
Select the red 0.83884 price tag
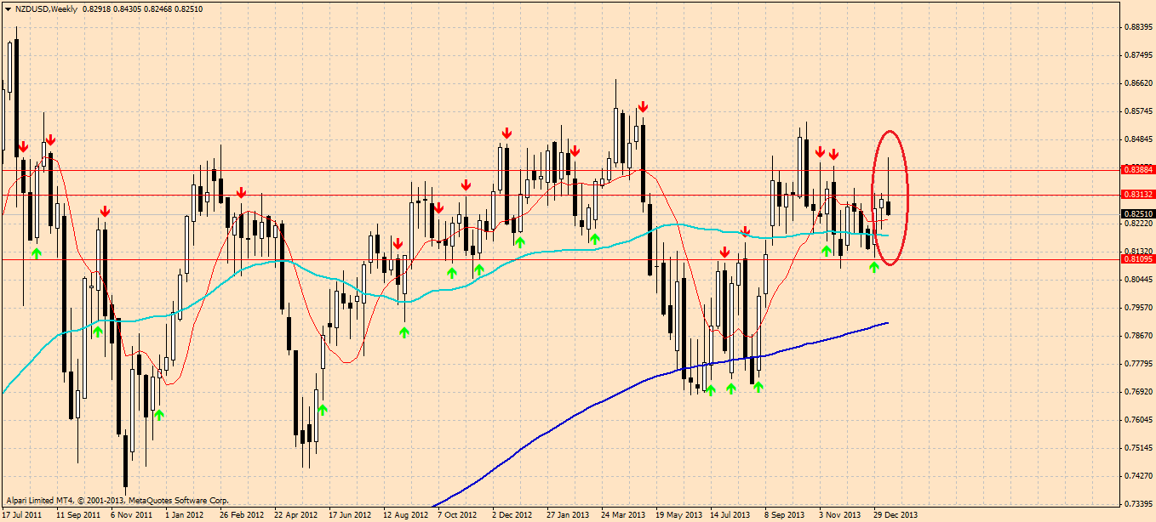click(x=1136, y=169)
